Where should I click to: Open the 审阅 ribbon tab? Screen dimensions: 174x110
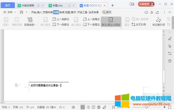point(62,12)
